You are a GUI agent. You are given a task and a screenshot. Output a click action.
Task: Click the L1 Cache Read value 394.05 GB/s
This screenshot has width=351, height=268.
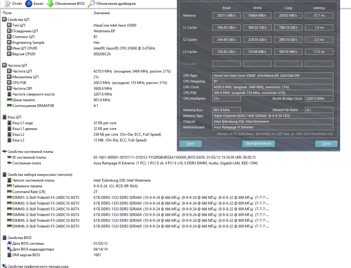(226, 27)
